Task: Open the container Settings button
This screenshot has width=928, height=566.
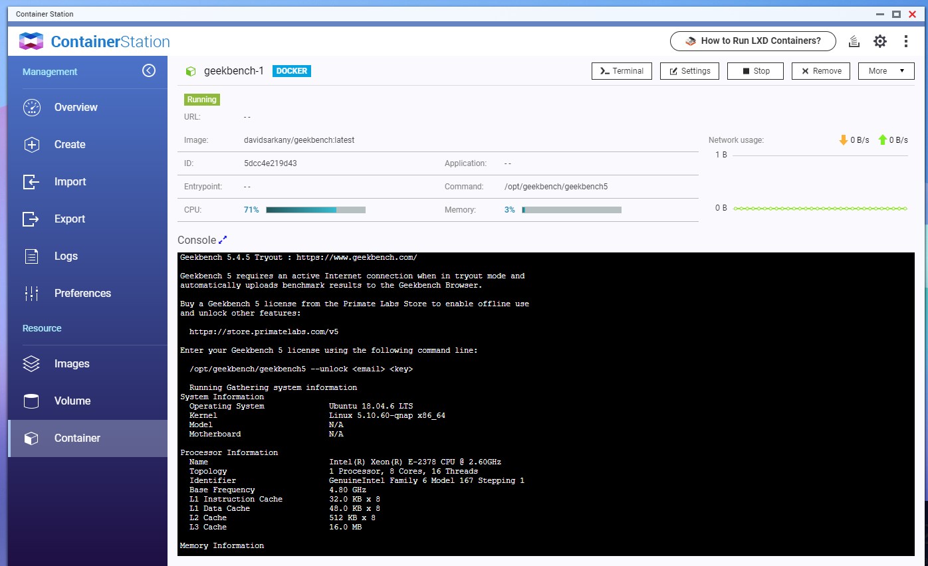Action: pyautogui.click(x=689, y=71)
